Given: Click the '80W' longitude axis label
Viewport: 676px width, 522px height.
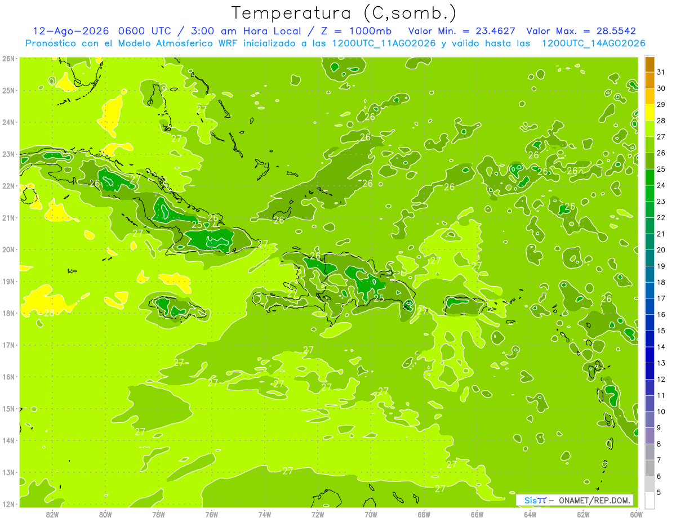Looking at the screenshot, I should pos(105,514).
